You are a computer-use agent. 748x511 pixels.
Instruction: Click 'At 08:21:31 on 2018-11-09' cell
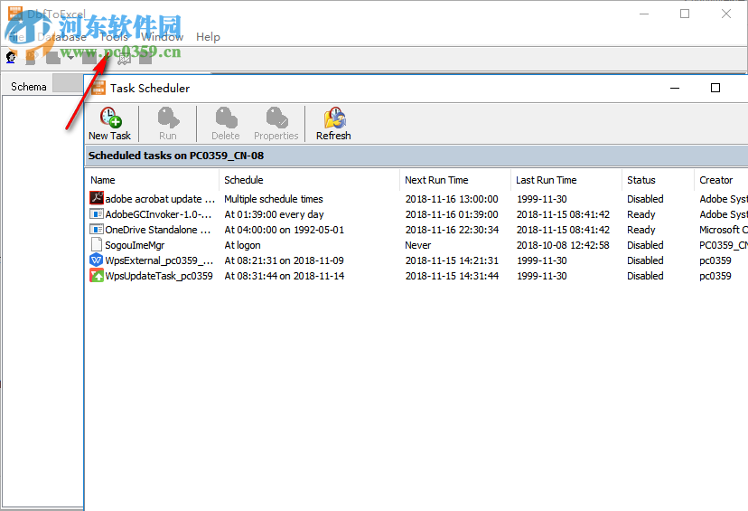click(285, 260)
